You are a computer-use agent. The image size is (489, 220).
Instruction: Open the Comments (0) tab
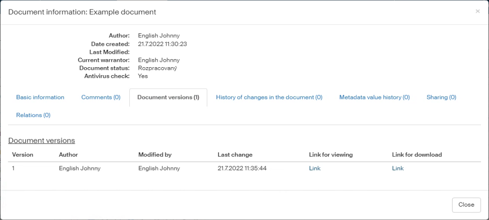pos(101,98)
